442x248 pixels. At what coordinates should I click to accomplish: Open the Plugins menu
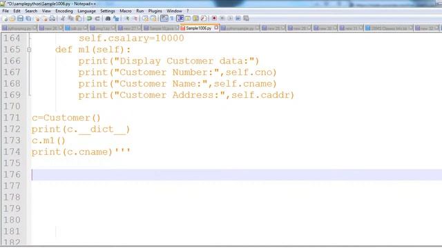[x=155, y=11]
